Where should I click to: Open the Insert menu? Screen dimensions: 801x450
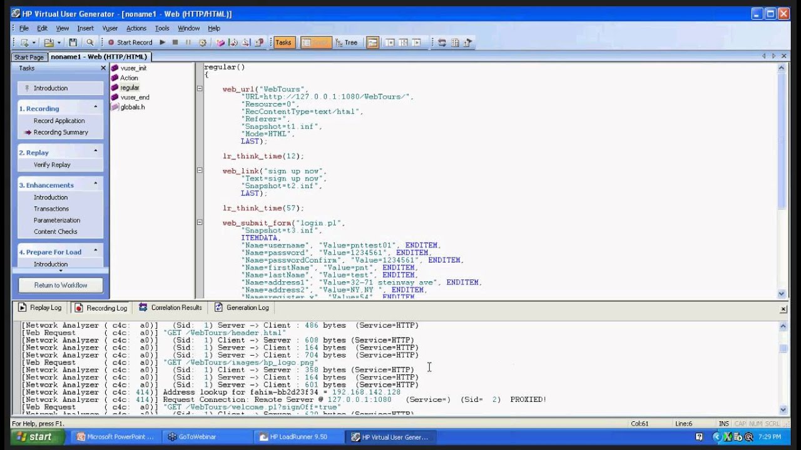(85, 28)
